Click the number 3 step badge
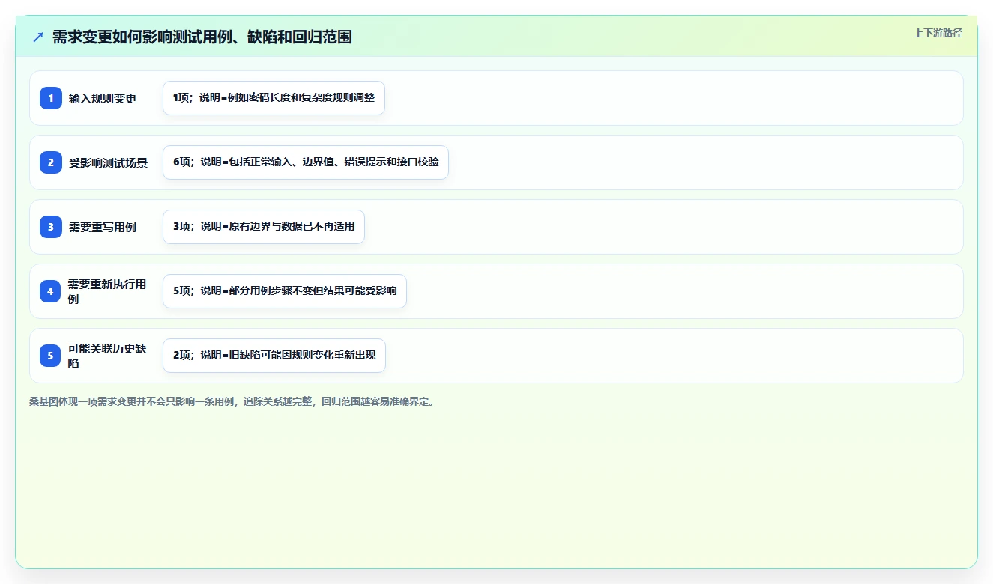The height and width of the screenshot is (584, 993). tap(51, 227)
